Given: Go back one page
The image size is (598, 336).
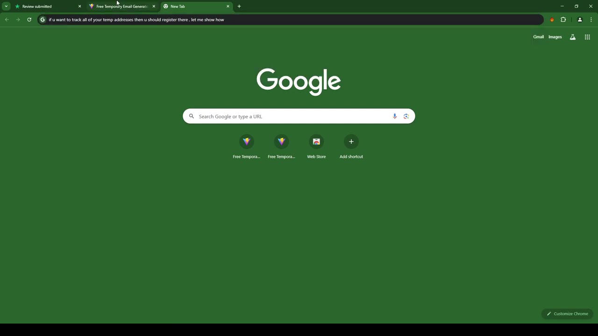Looking at the screenshot, I should coord(7,20).
